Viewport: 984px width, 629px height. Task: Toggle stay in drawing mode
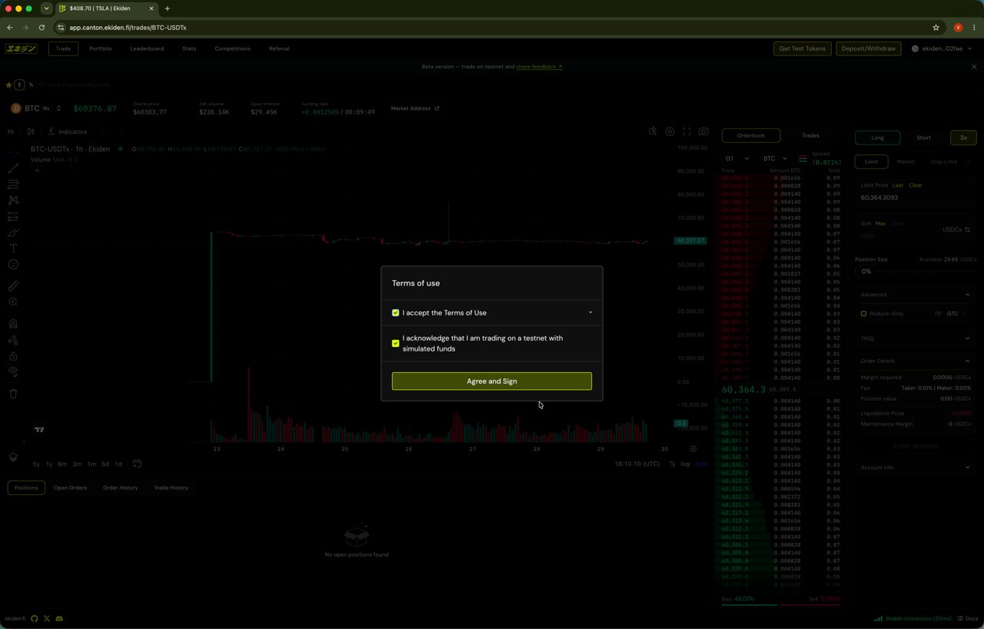coord(13,340)
